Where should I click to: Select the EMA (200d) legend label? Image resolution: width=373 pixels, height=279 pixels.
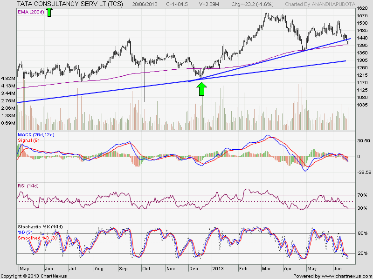point(31,12)
